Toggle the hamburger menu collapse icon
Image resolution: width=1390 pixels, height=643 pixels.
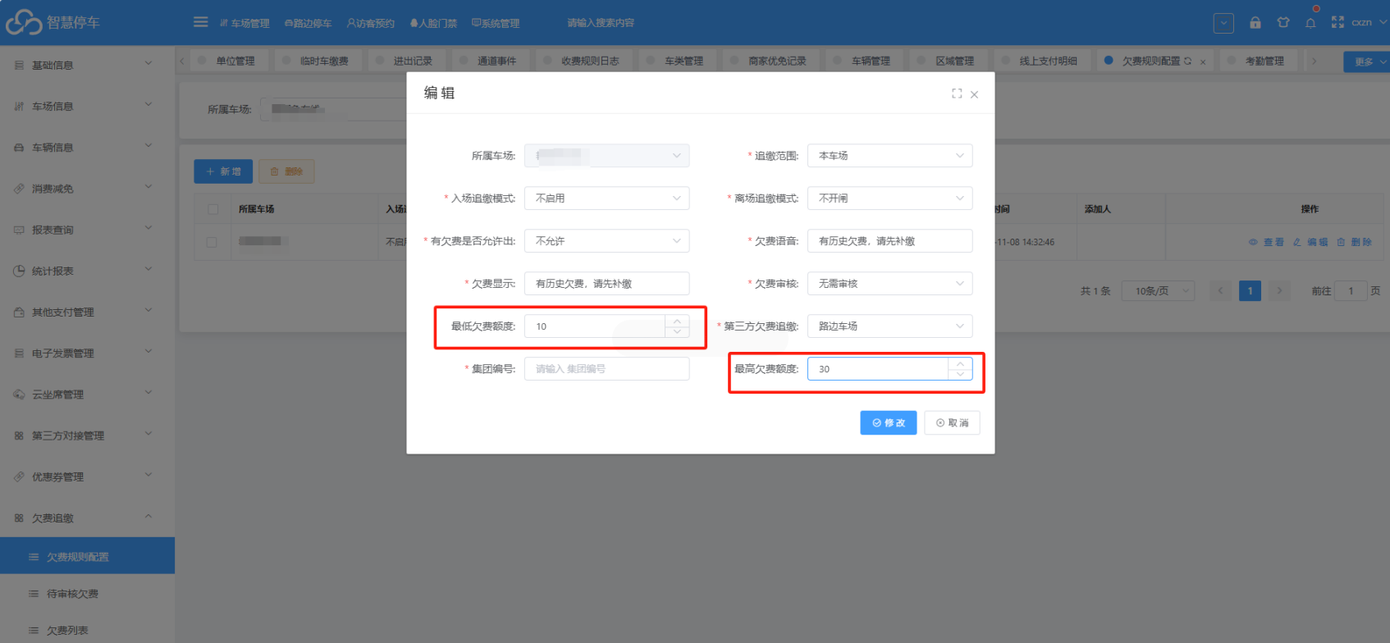(x=200, y=22)
